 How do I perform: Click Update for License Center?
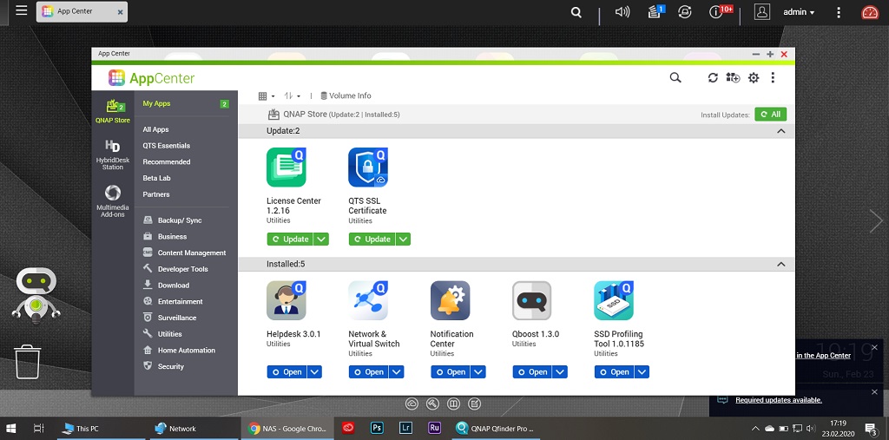pos(290,240)
